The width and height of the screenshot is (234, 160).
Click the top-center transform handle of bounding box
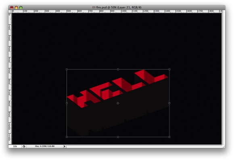coord(118,69)
